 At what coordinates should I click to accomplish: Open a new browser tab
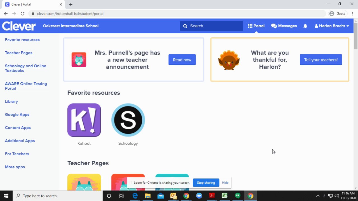[x=71, y=4]
